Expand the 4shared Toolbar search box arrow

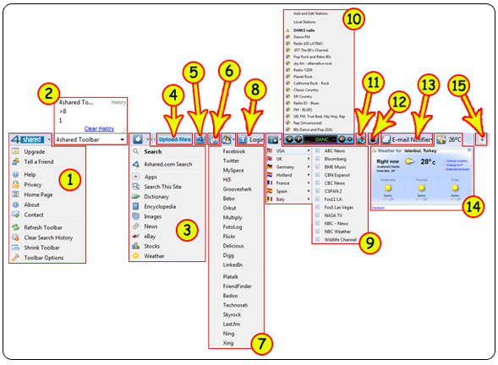(122, 139)
